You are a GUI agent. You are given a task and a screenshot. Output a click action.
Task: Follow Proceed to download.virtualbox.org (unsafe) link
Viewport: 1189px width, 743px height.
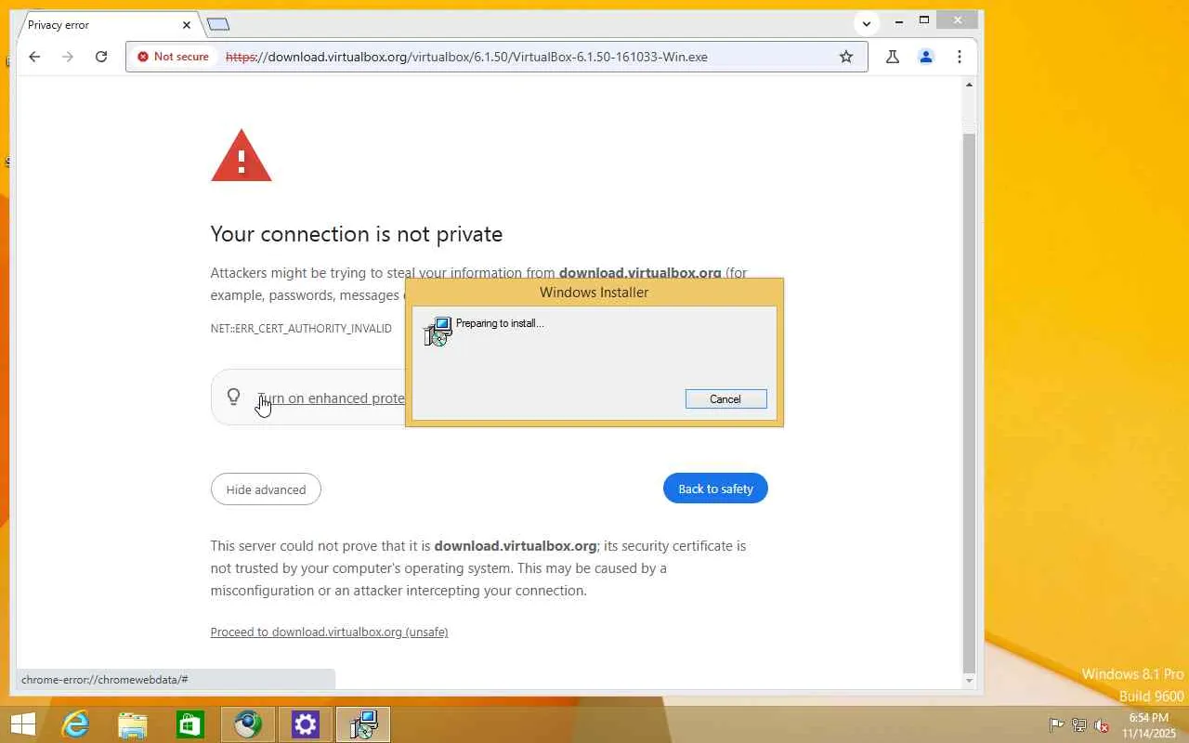click(329, 632)
